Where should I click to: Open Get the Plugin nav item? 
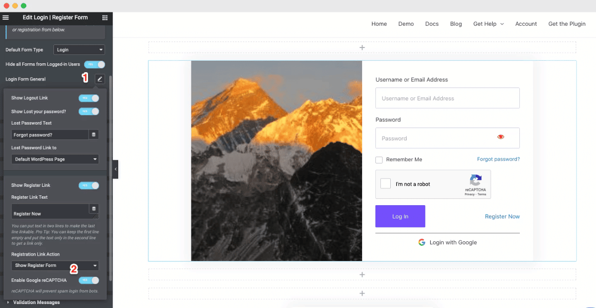coord(567,24)
